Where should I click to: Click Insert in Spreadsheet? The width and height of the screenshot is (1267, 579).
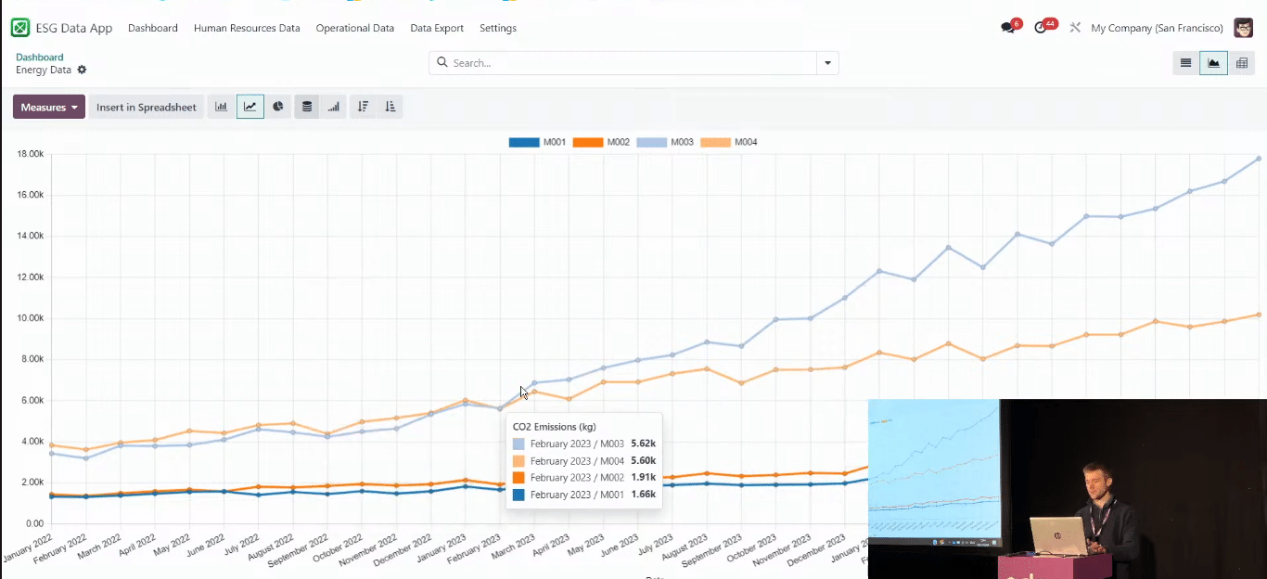tap(146, 106)
